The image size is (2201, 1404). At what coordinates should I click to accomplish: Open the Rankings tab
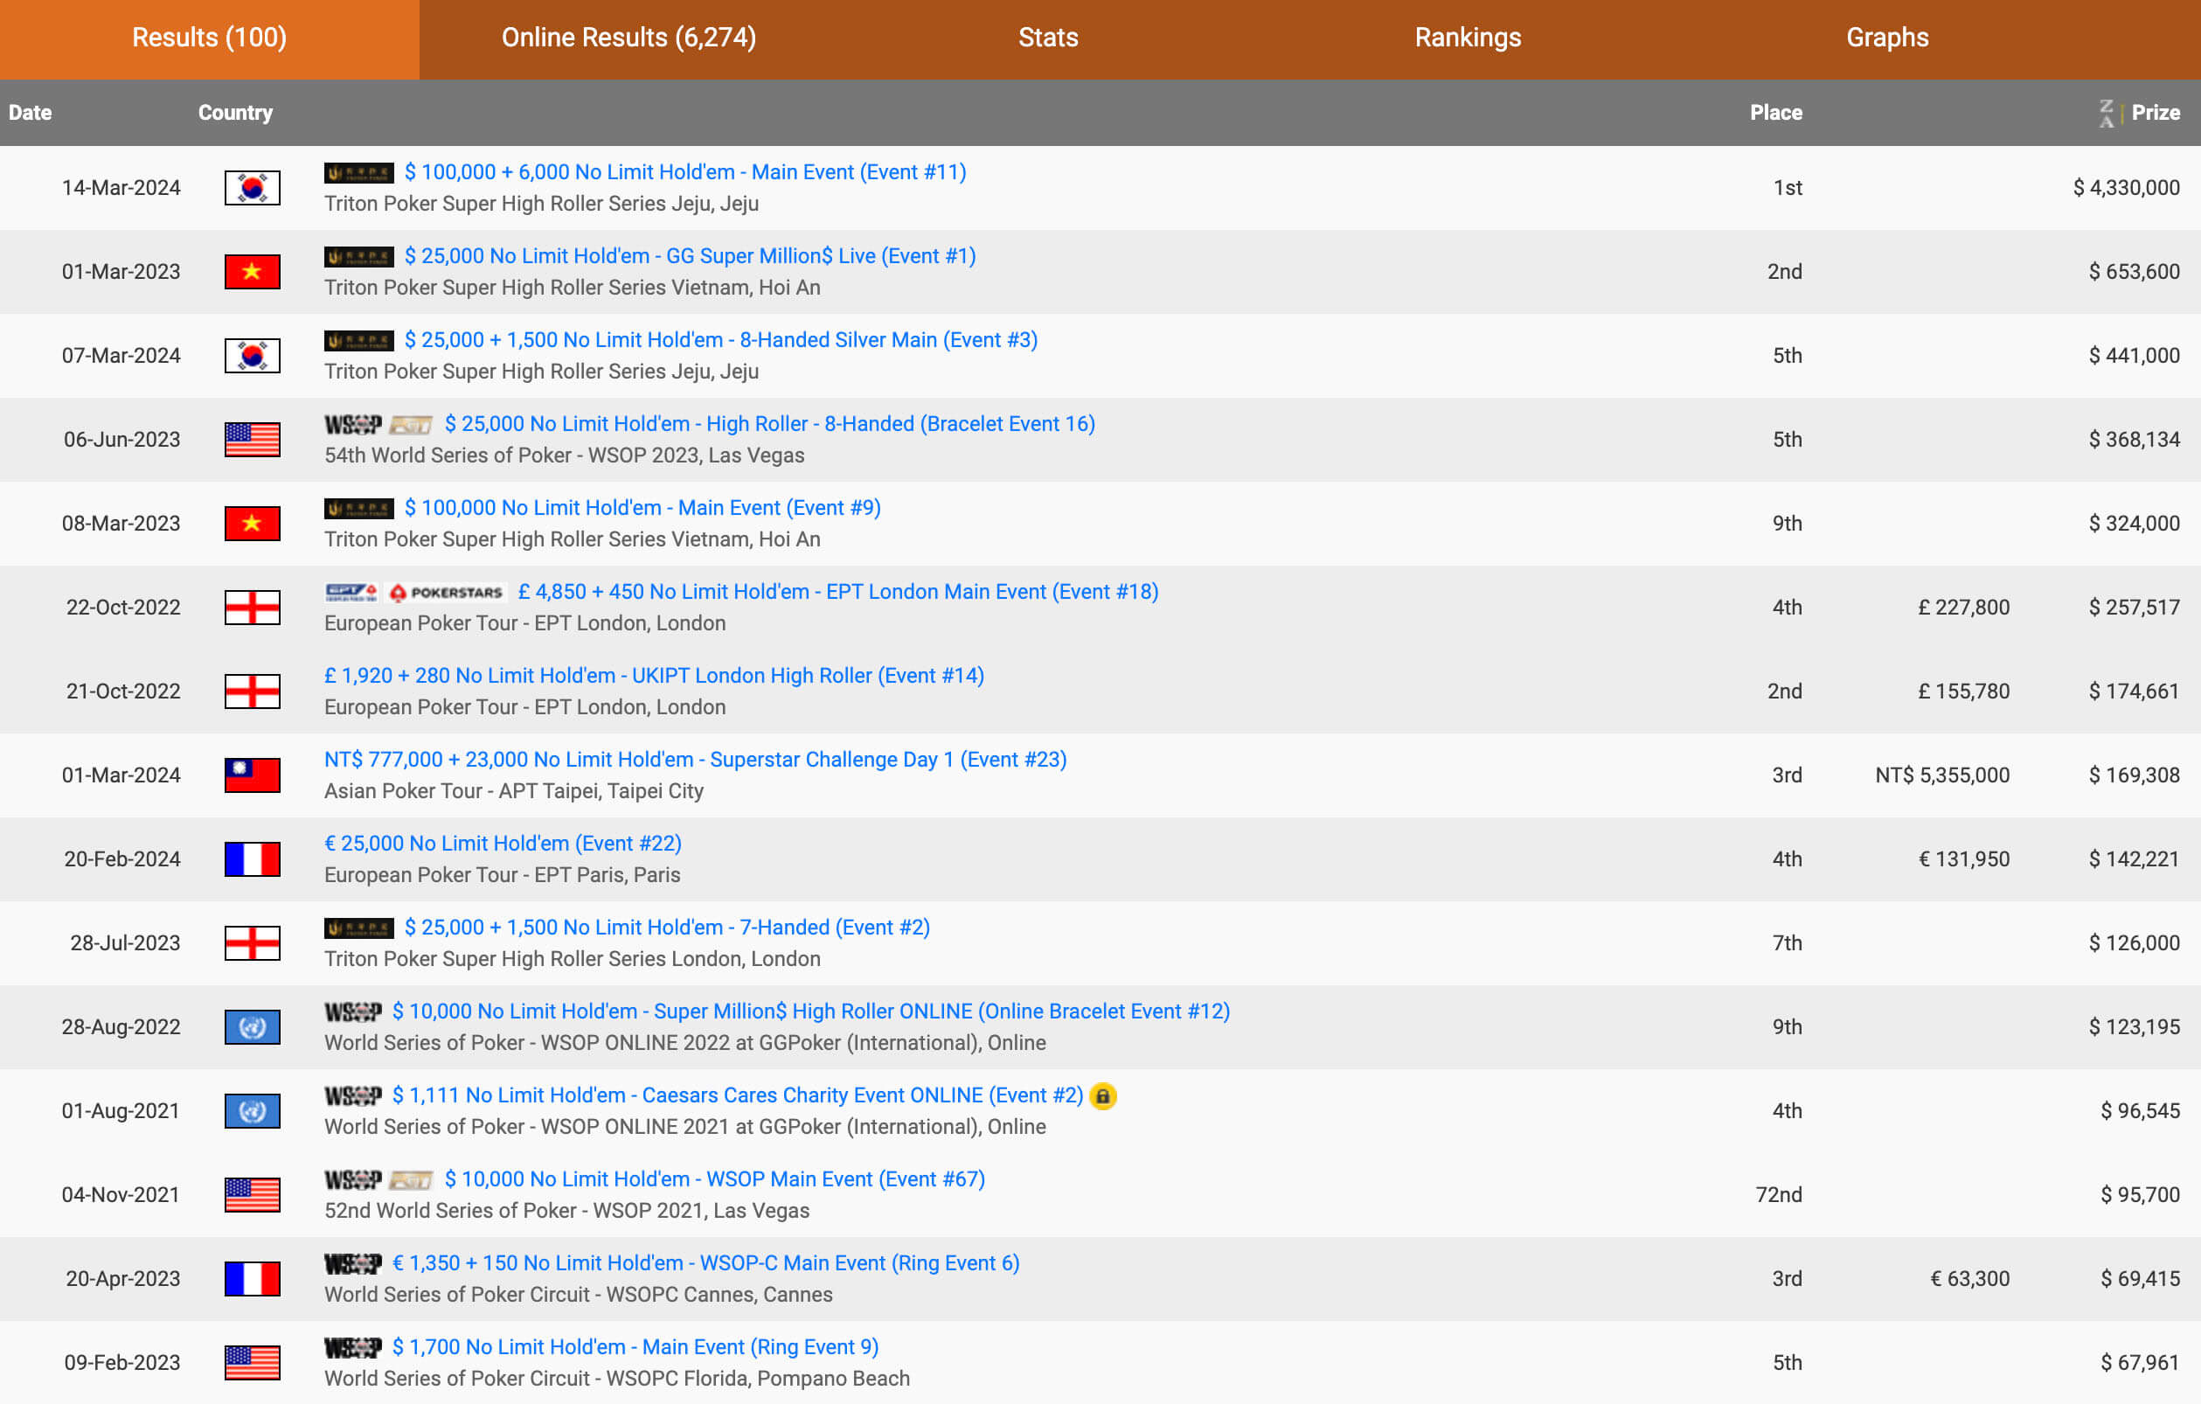pos(1467,38)
